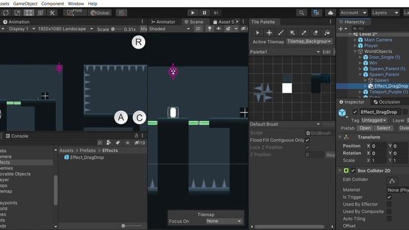
Task: Start Play mode
Action: 192,13
